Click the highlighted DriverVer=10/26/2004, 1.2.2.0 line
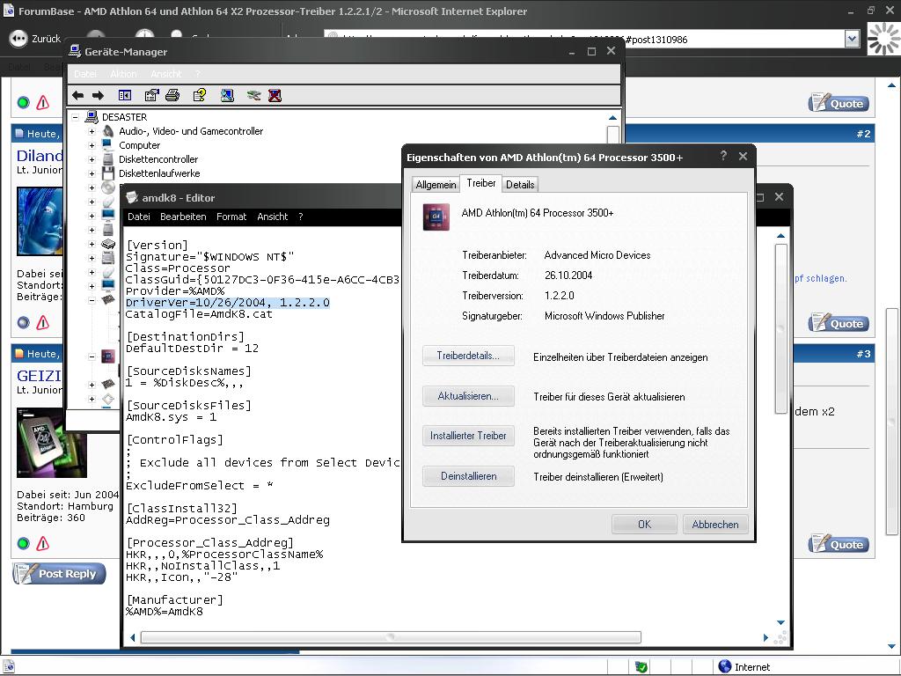This screenshot has width=901, height=676. (228, 303)
